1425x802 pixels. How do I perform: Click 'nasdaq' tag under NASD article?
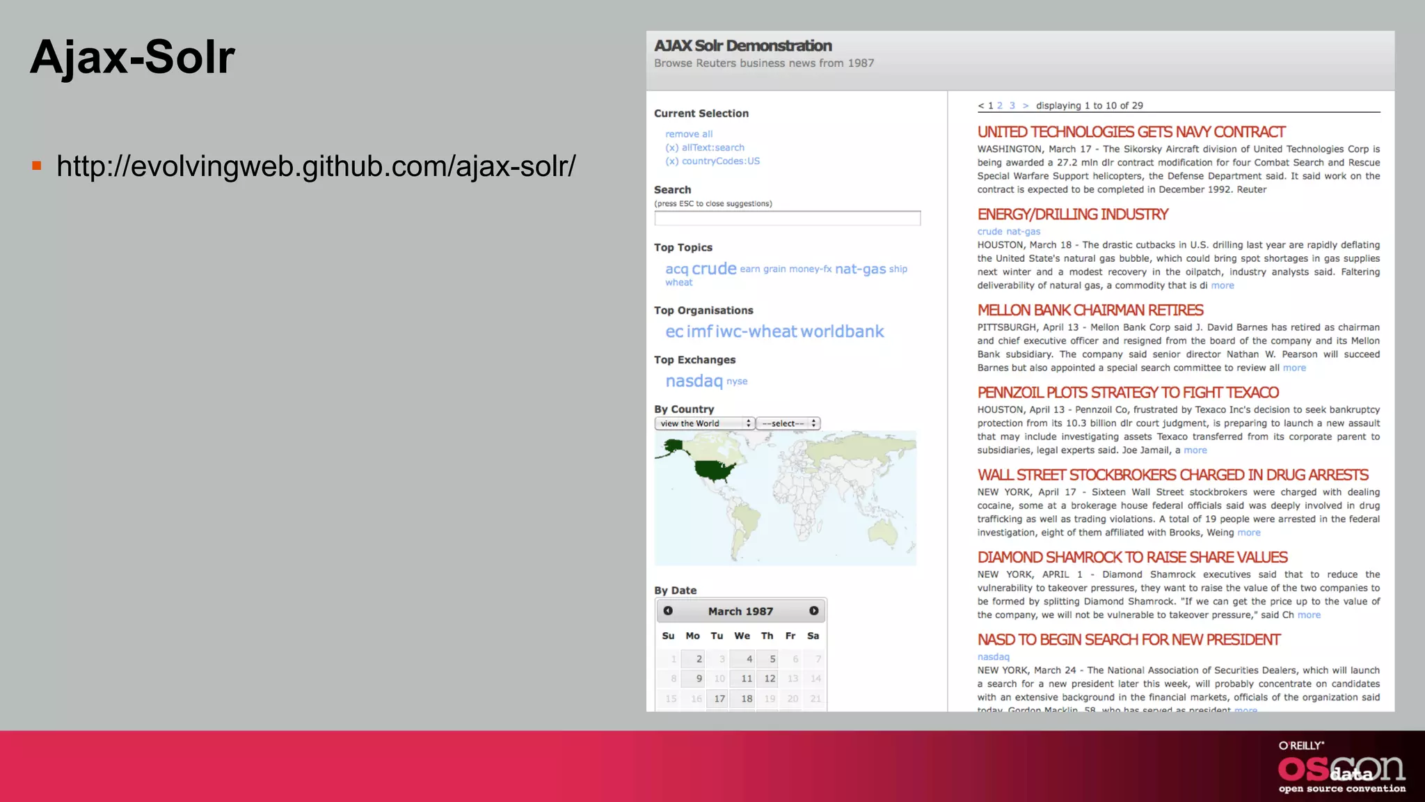pos(993,657)
